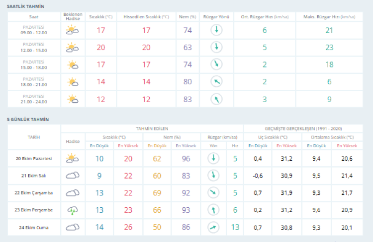Click the weather icon for 09.00 - 12.00 row

click(73, 30)
